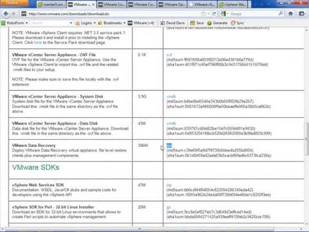The image size is (309, 232).
Task: Click the RoboForm logo icon
Action: click(3, 23)
